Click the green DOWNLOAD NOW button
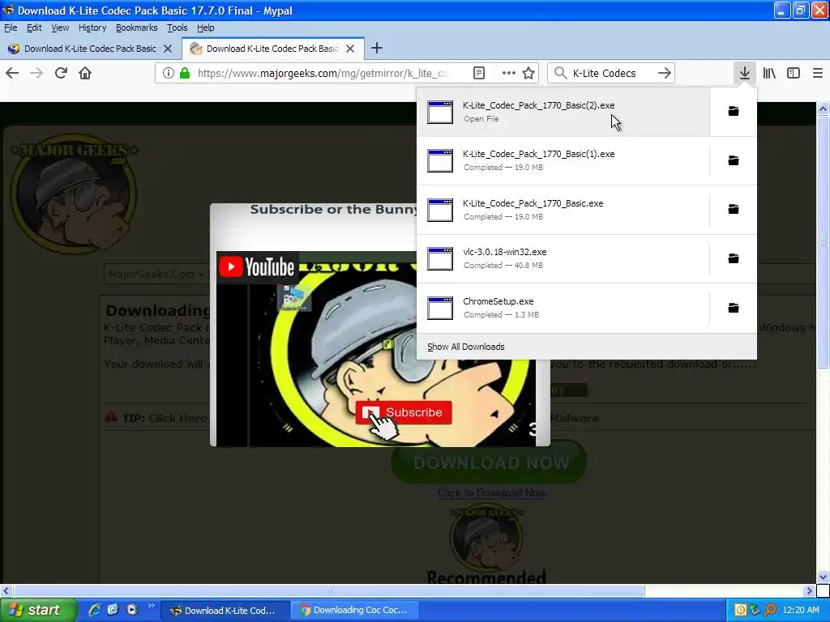 (490, 462)
